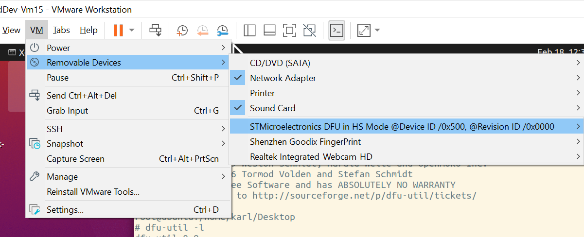Click the disc icon beside Removable Devices
Viewport: 584px width, 237px height.
click(35, 63)
